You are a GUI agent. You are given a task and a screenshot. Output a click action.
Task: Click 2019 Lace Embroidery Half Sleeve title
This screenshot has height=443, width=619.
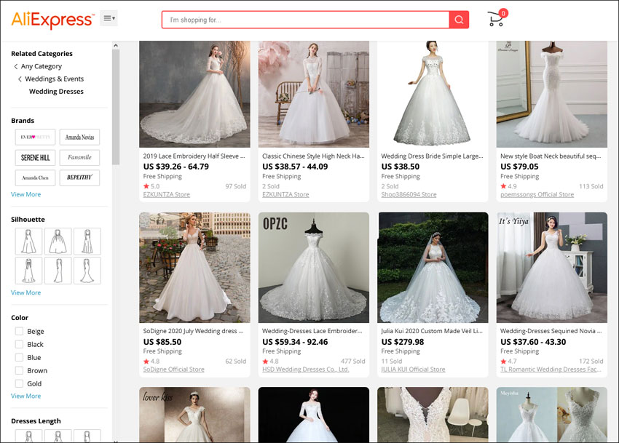pyautogui.click(x=194, y=156)
